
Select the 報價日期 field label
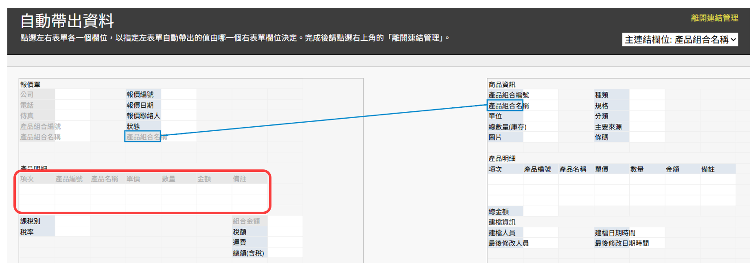[x=140, y=105]
